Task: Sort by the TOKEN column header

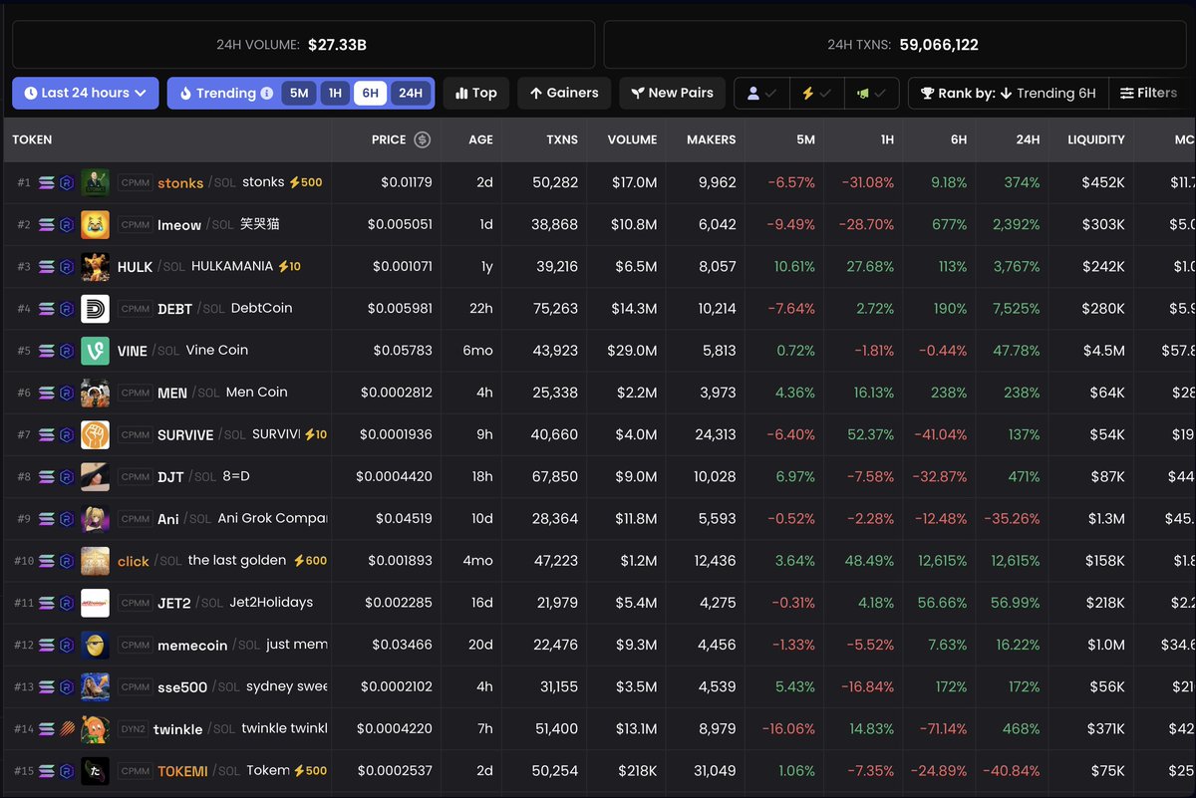Action: click(x=32, y=140)
